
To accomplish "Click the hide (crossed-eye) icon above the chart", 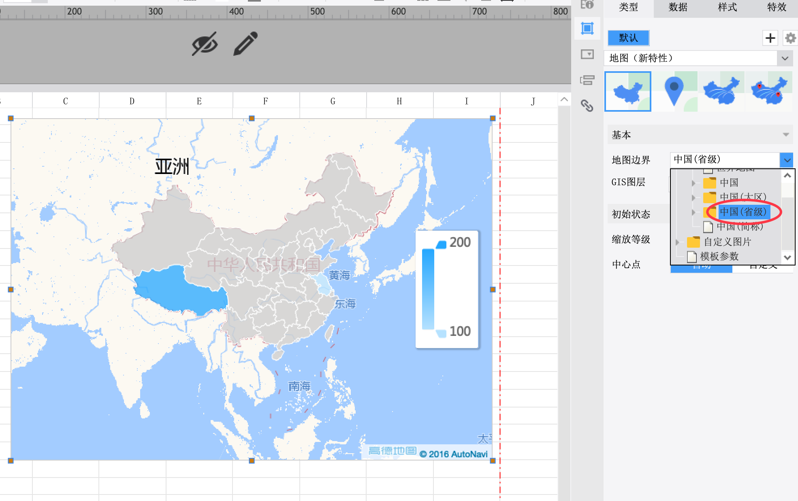I will coord(205,44).
